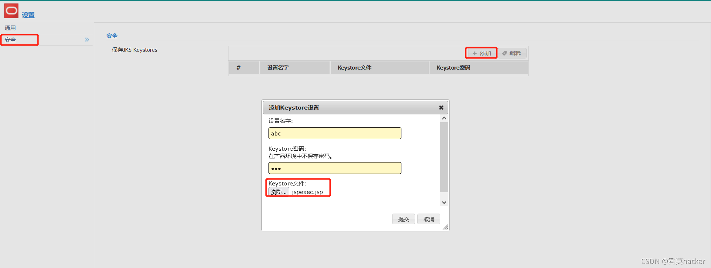The image size is (711, 268).
Task: Click the dialog resize grip icon
Action: click(445, 227)
